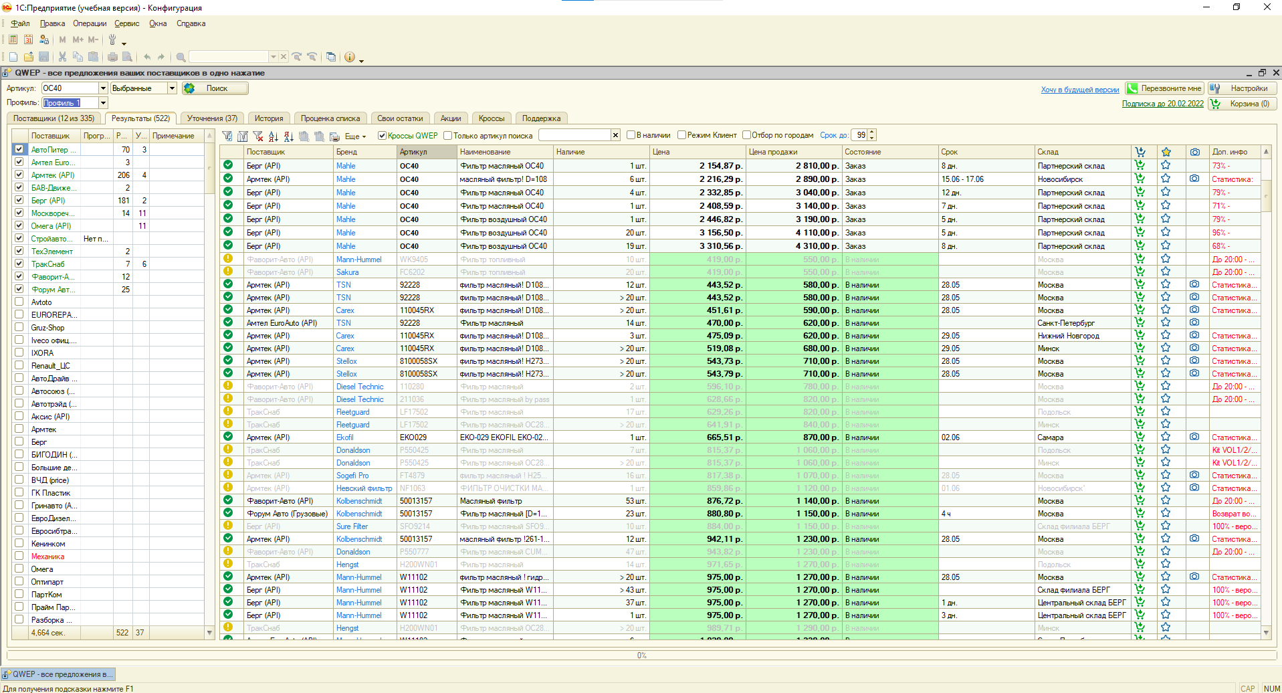Enable Режим Клиент checkbox
The image size is (1282, 693).
point(681,135)
